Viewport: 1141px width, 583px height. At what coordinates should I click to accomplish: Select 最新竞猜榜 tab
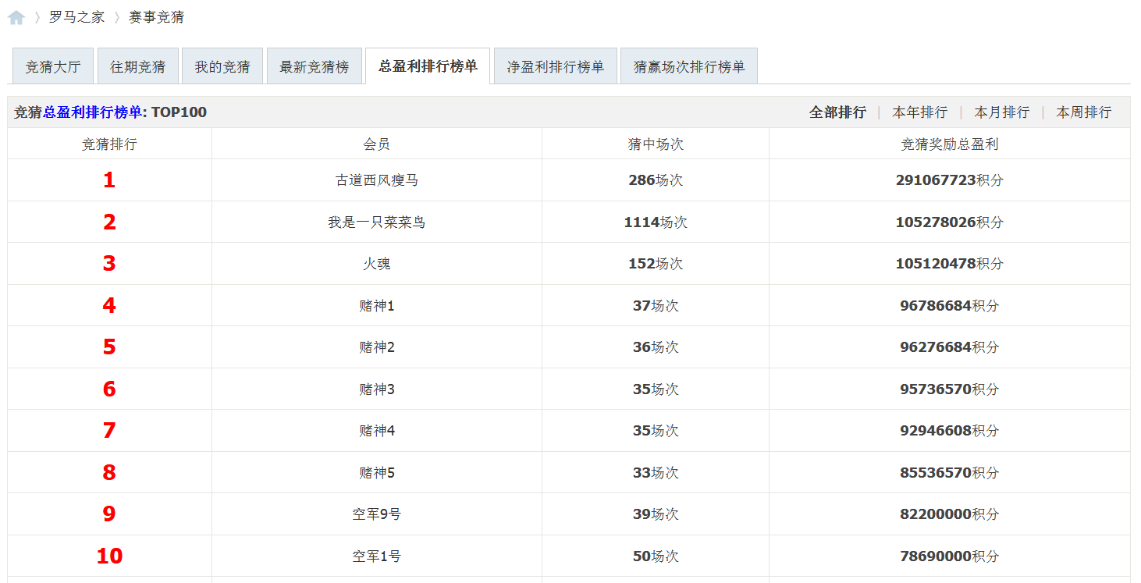314,67
